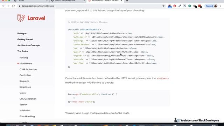Click the lock icon in address bar
Image resolution: width=224 pixels, height=126 pixels.
point(20,6)
